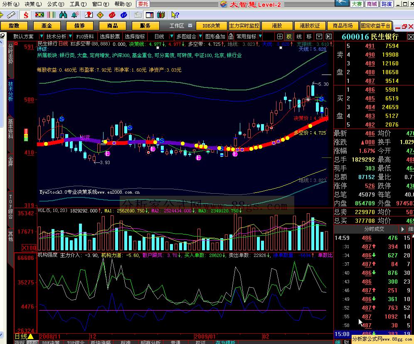Viewport: 414px width, 344px height.
Task: Click 图形叠加 in the toolbar
Action: click(x=215, y=37)
